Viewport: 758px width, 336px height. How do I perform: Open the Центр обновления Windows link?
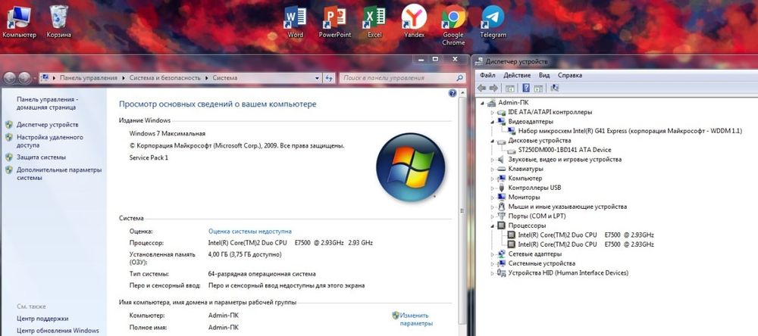pos(58,331)
